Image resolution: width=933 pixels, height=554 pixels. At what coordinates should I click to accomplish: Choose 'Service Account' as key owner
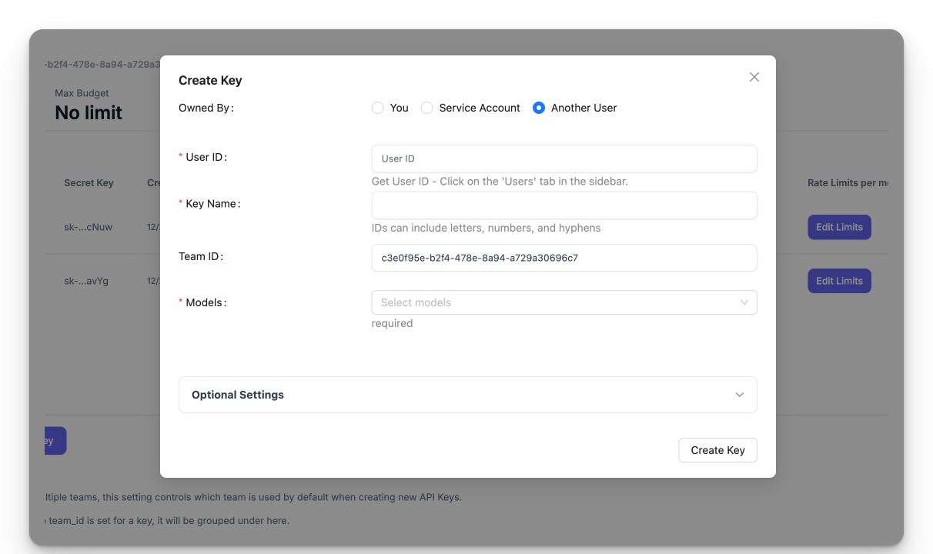coord(427,108)
